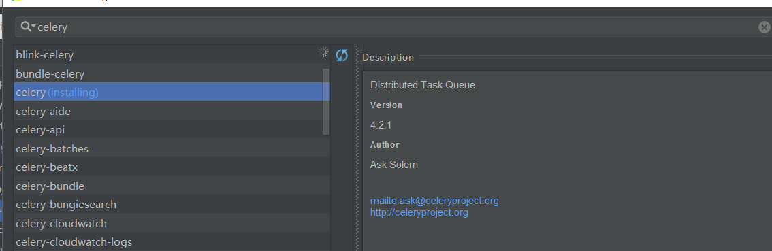Viewport: 772px width, 251px height.
Task: Click the Distributed Task Queue description text
Action: point(424,85)
